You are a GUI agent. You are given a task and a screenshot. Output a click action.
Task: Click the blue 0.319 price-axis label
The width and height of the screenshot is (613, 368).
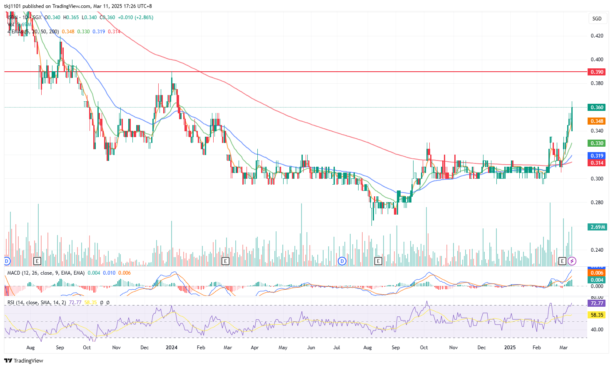pos(597,156)
